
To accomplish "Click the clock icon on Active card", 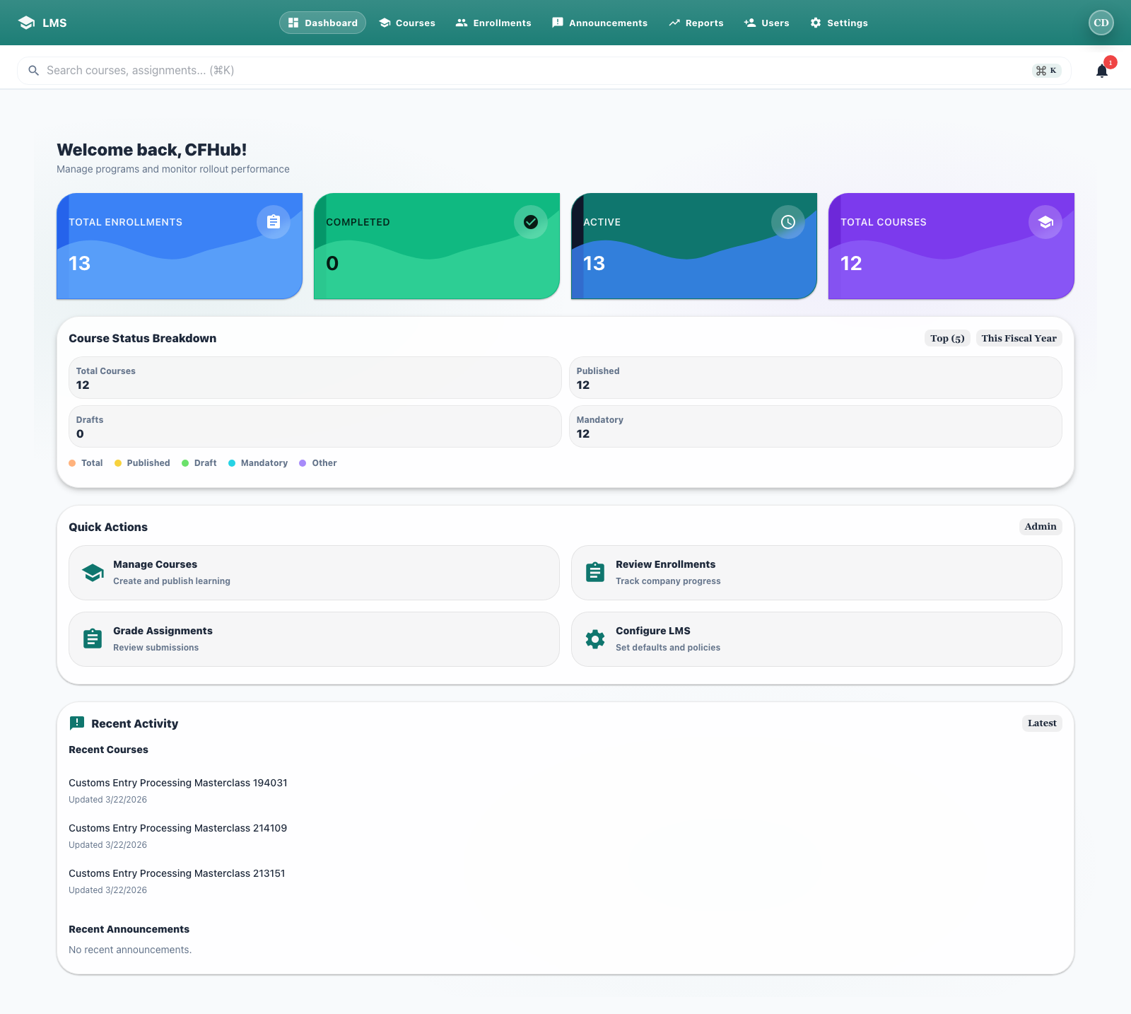I will 788,222.
